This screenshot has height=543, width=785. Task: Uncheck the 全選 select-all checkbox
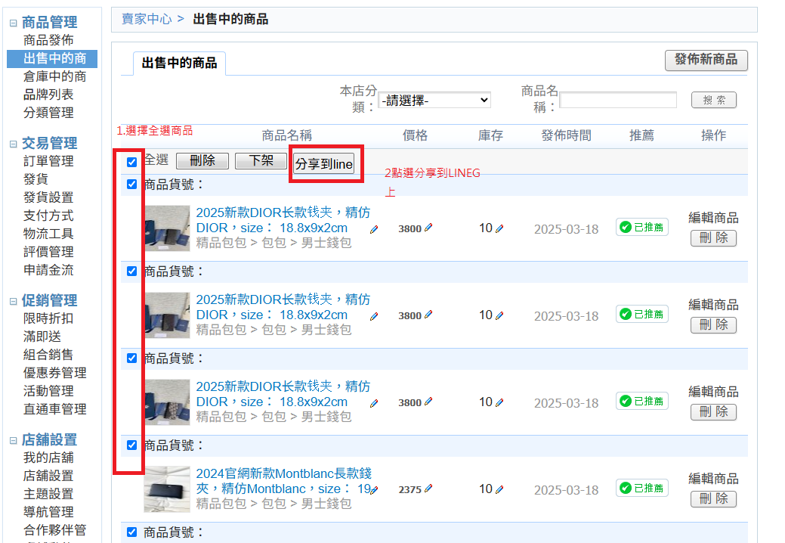click(x=131, y=162)
